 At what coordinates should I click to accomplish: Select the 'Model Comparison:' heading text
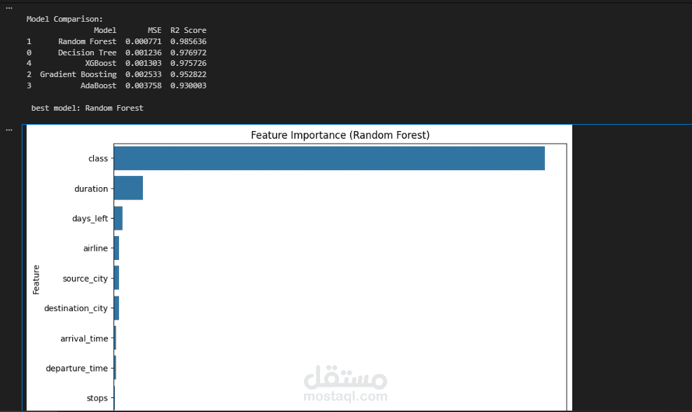click(64, 19)
